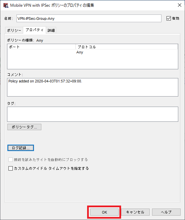Click the auto-block sites checkbox

tap(10, 159)
